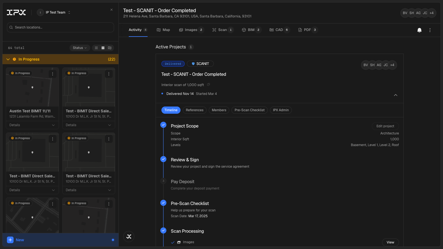Select the Pre-Scan Checklist pill
443x249 pixels.
(x=249, y=110)
